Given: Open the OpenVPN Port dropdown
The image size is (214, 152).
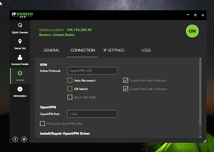Looking at the screenshot, I should click(92, 114).
